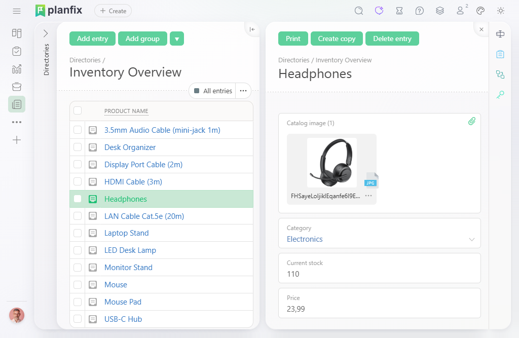Edit the Price field

(379, 303)
